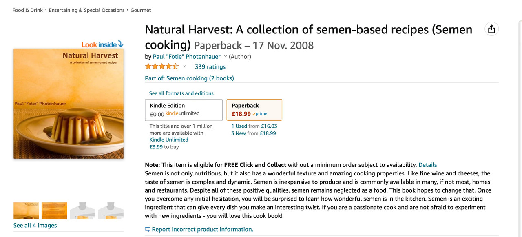The image size is (522, 237).
Task: Click the report speech-bubble icon
Action: tap(148, 229)
